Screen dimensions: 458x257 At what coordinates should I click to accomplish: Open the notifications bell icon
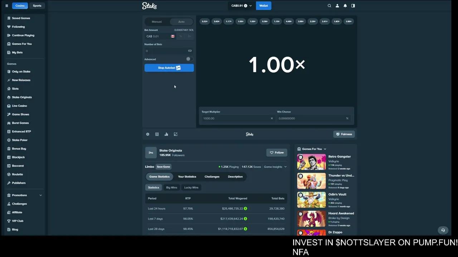click(x=345, y=6)
